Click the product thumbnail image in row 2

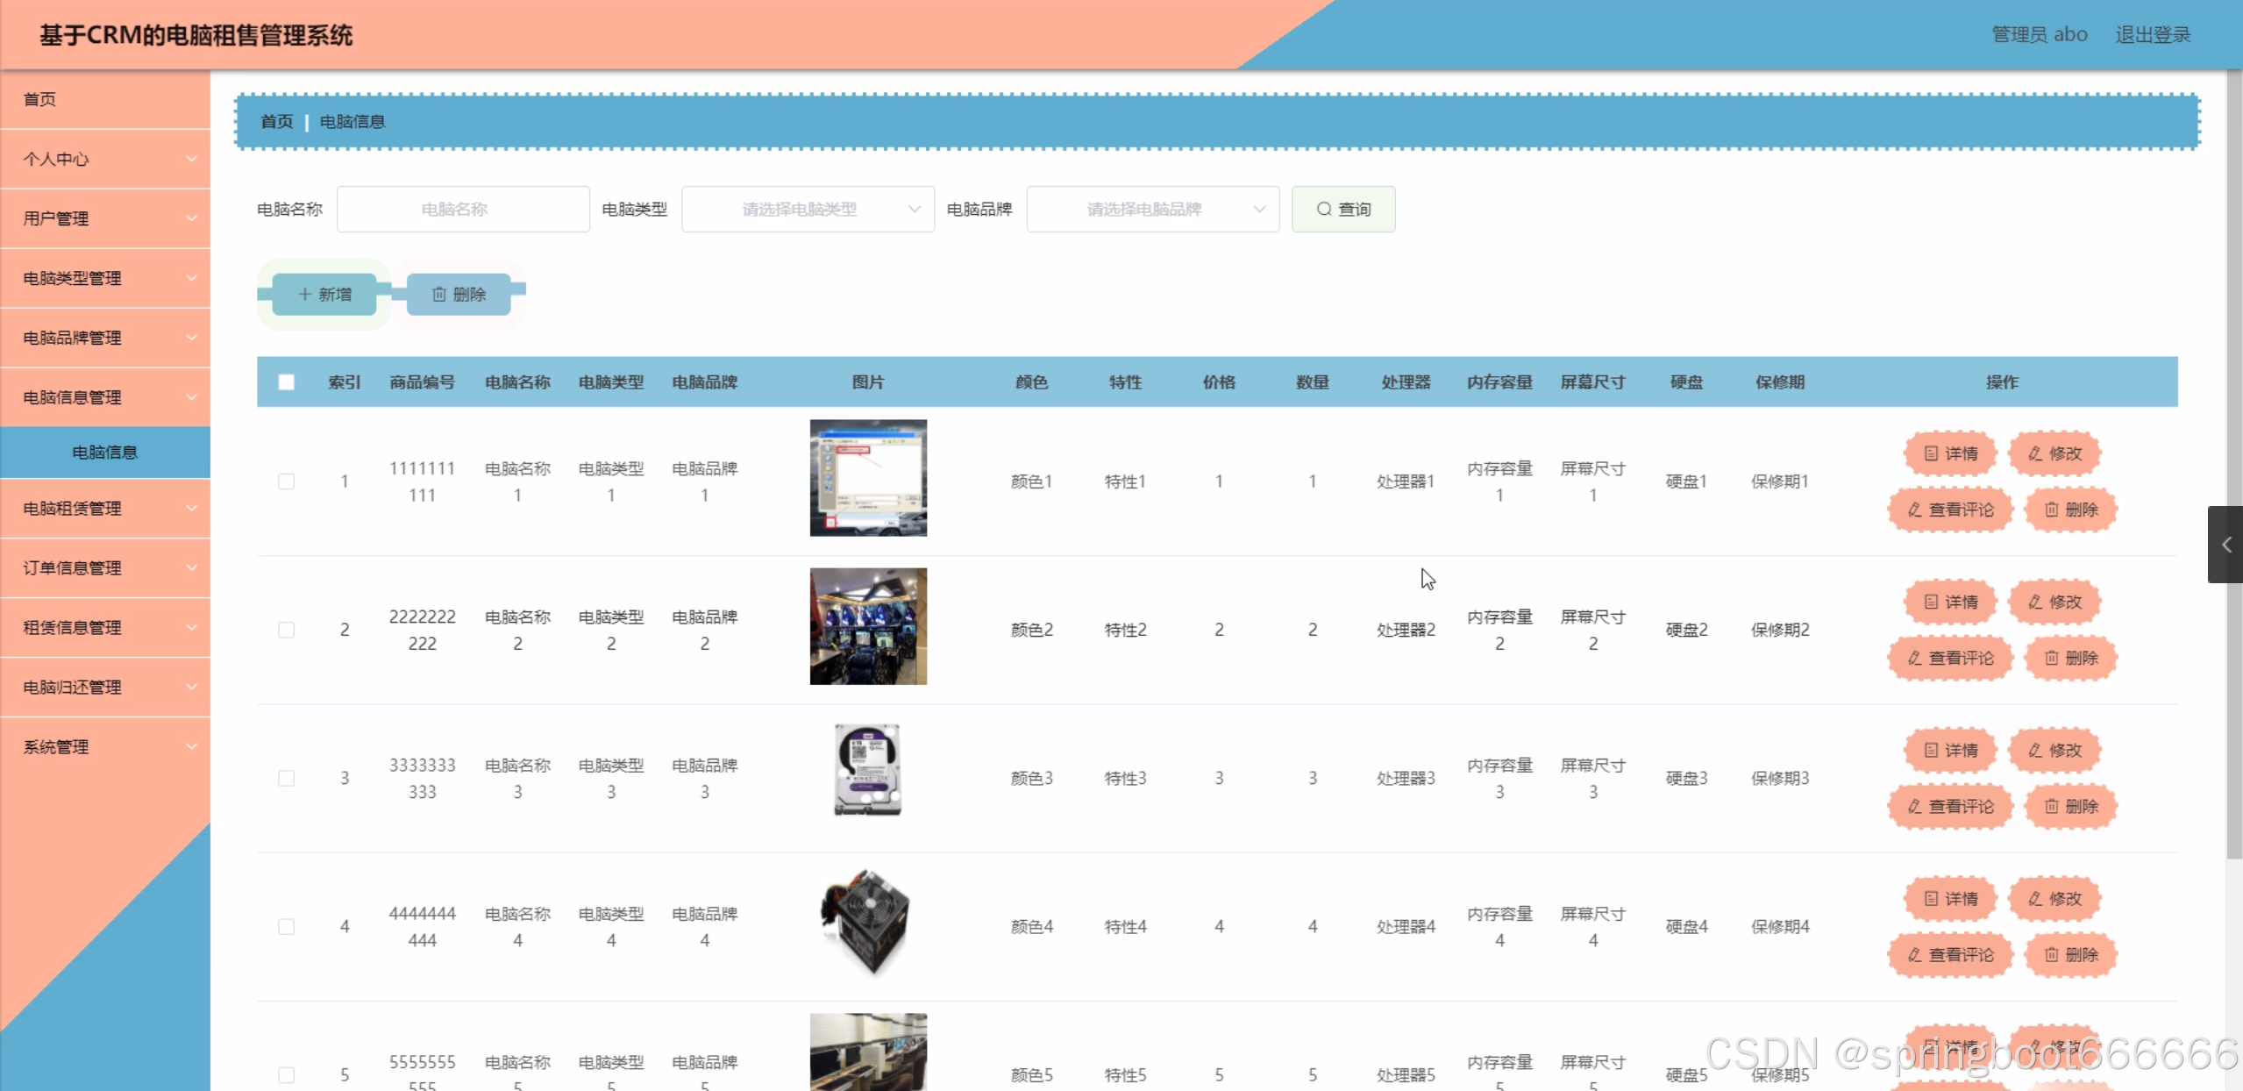coord(867,626)
